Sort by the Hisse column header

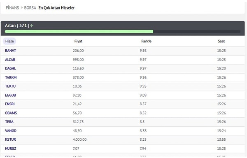coord(9,41)
